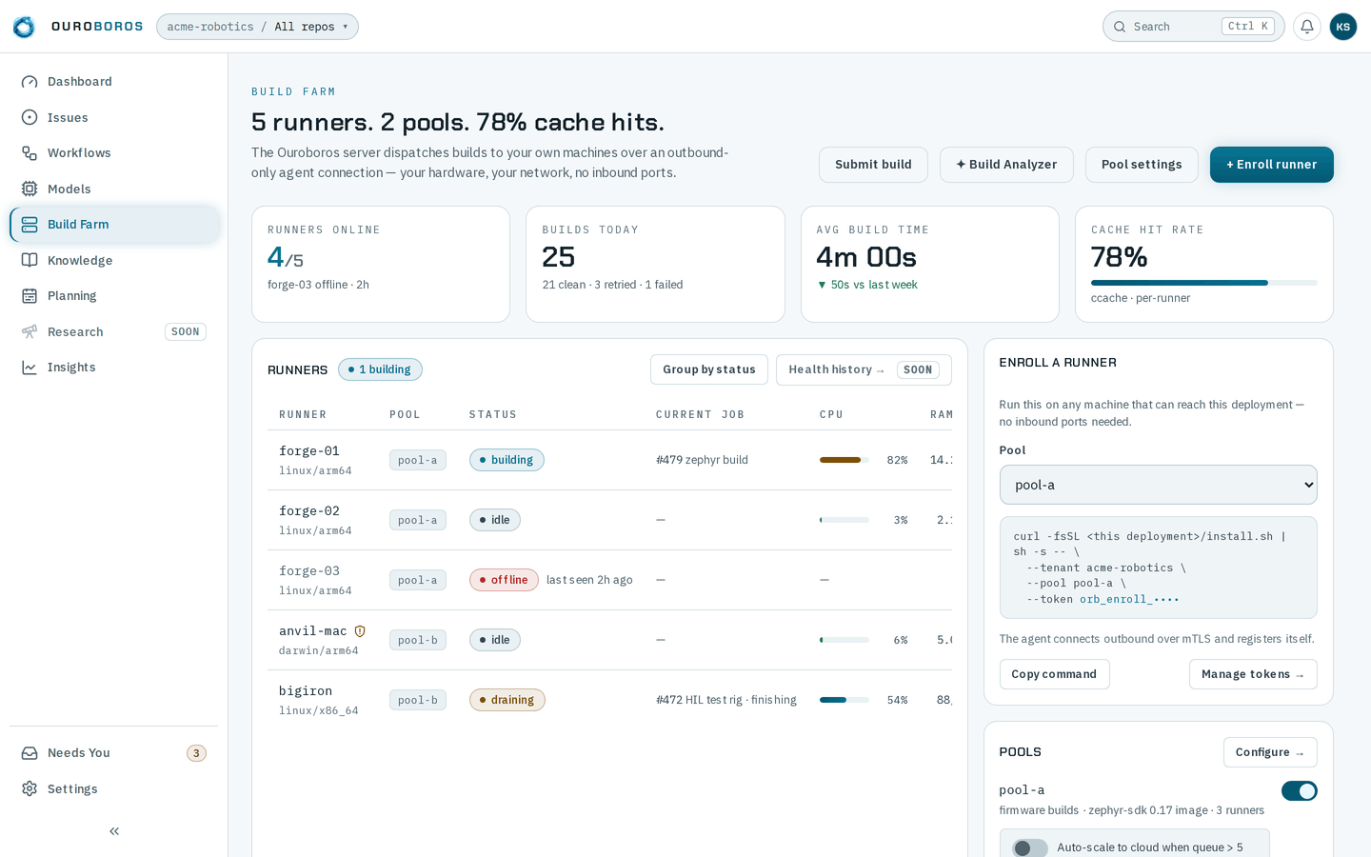Focus the Search input field
The height and width of the screenshot is (857, 1371).
coord(1193,27)
